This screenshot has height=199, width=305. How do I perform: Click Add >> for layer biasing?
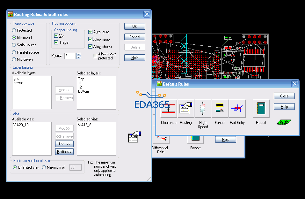coord(64,90)
